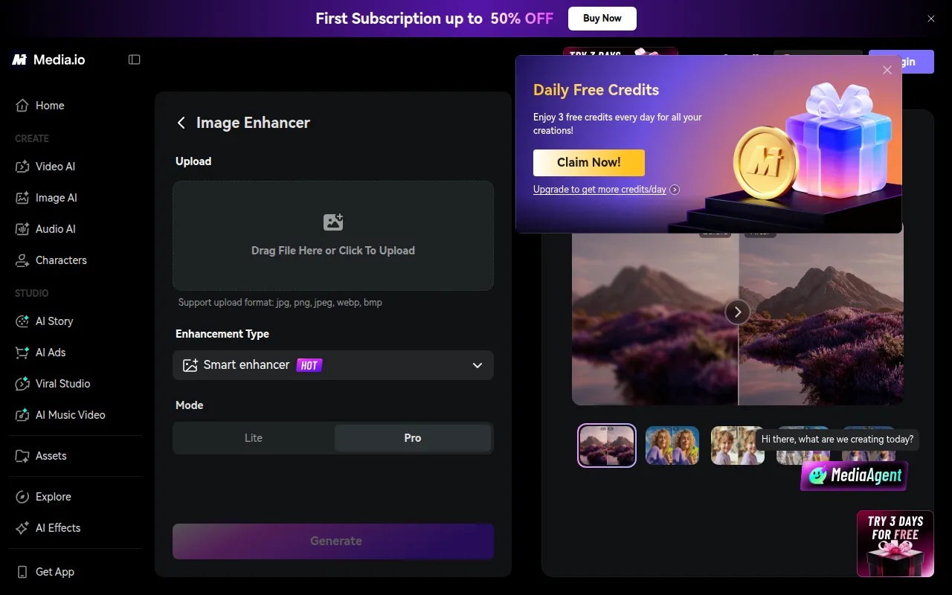Image resolution: width=952 pixels, height=595 pixels.
Task: Click the Audio AI icon
Action: tap(22, 229)
